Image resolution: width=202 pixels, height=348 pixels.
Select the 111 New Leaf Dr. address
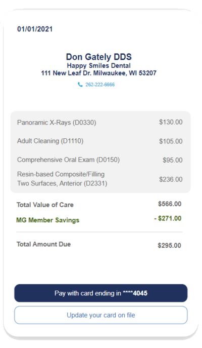[x=98, y=73]
